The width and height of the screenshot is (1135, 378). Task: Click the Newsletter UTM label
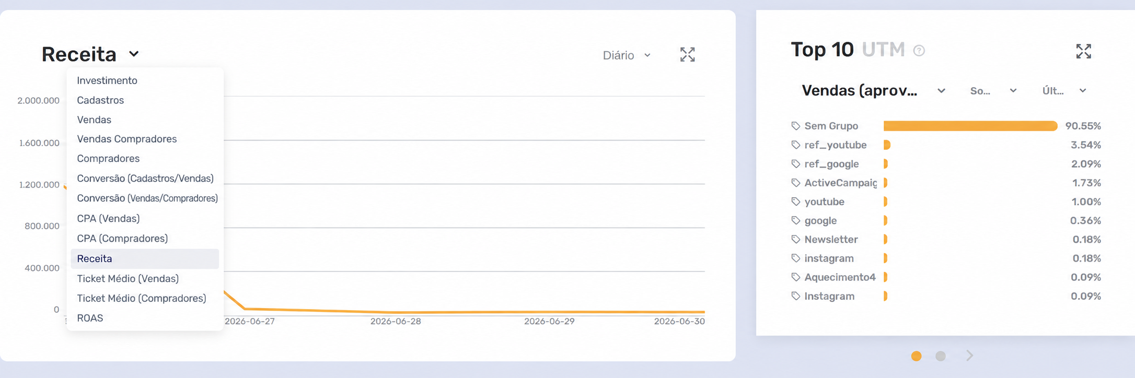pos(831,239)
